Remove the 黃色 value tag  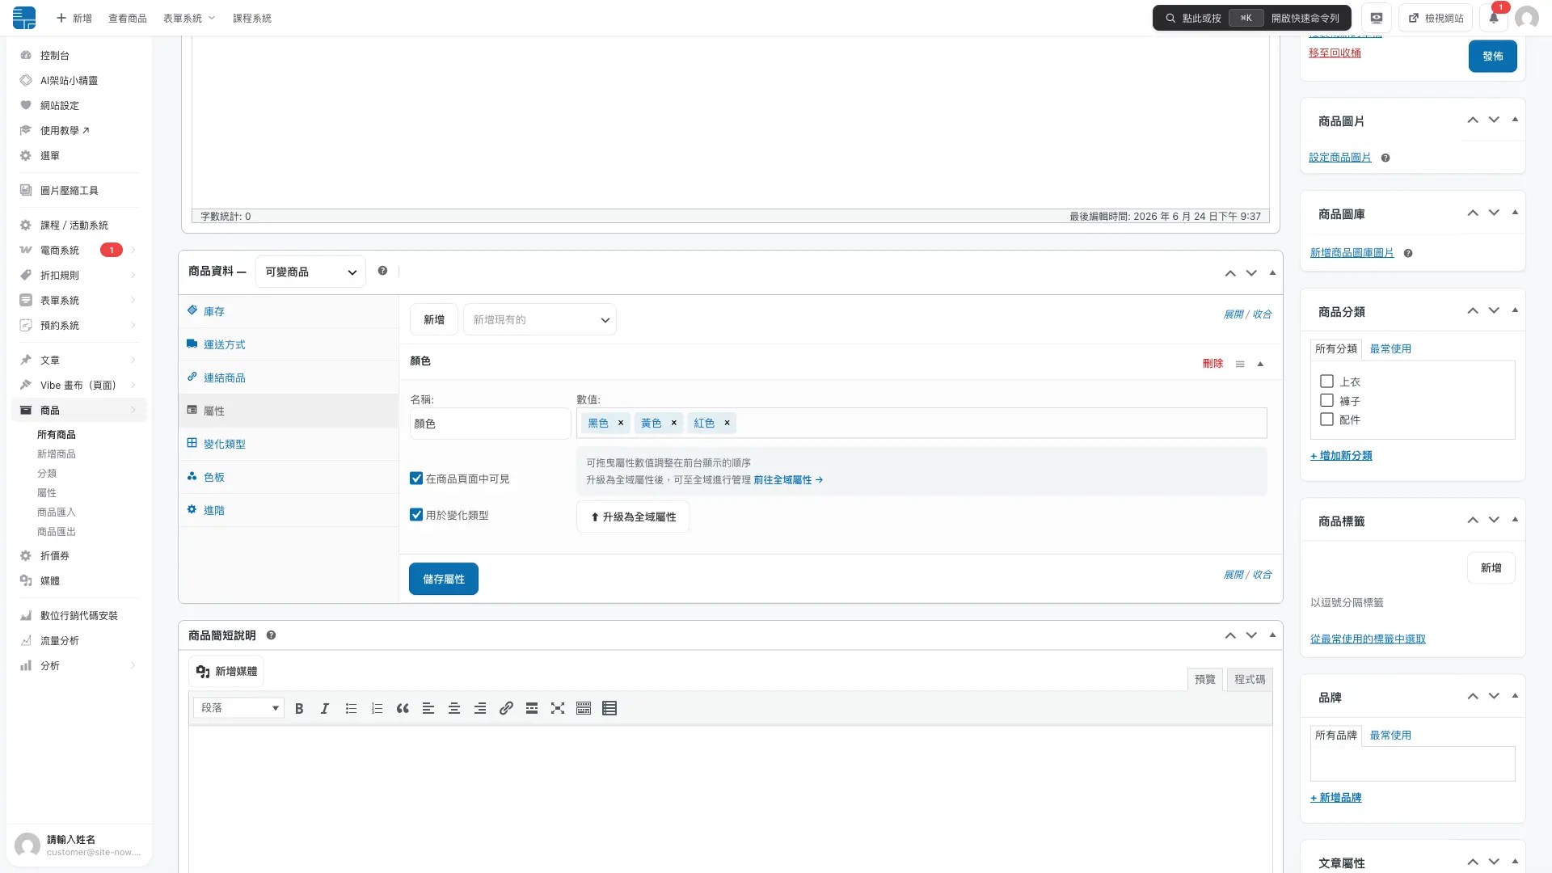(x=673, y=423)
